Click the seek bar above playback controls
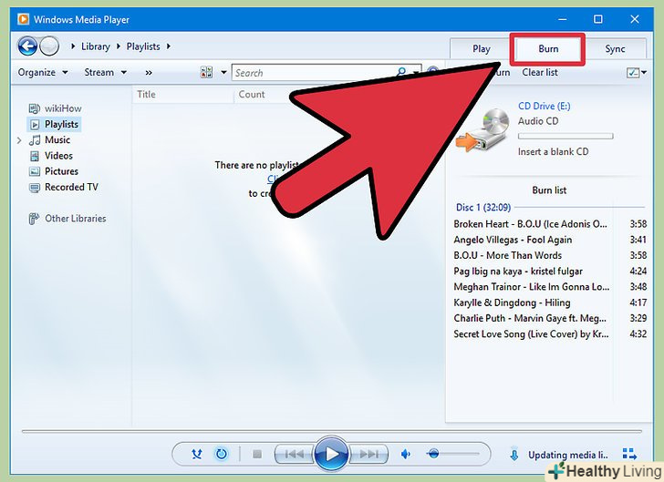 click(x=332, y=432)
